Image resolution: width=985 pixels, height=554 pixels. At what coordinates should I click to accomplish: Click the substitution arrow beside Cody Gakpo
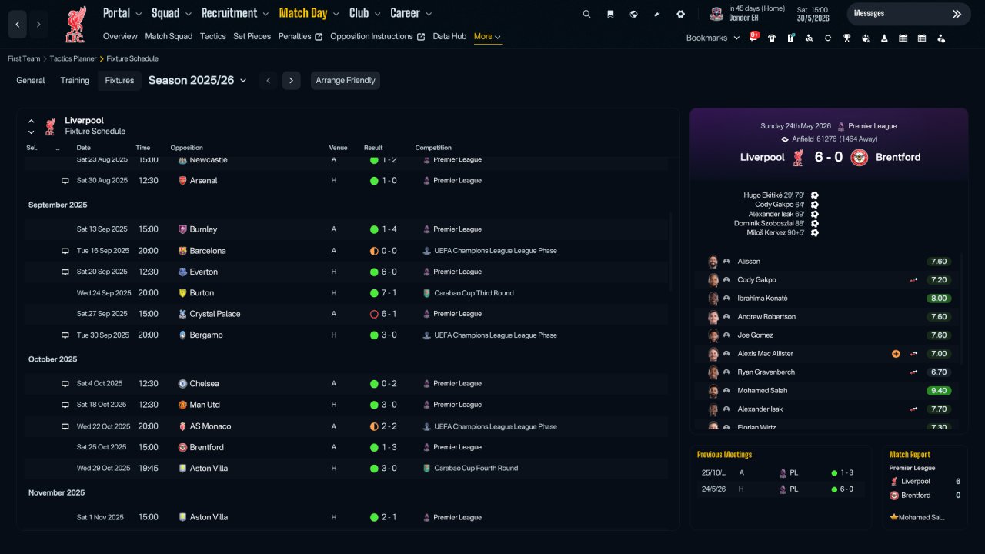(914, 280)
